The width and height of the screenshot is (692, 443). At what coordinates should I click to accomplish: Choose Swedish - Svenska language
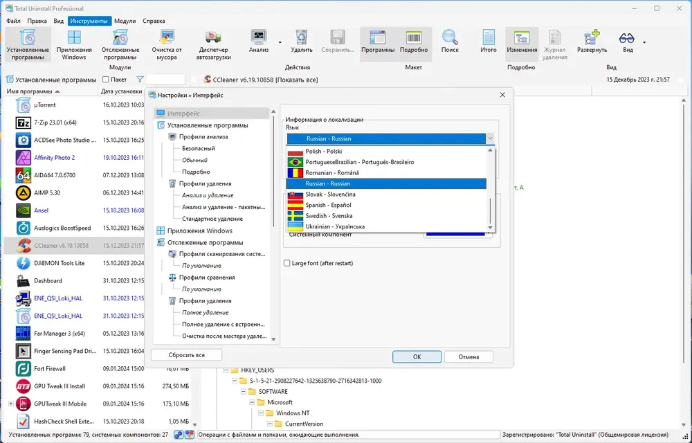(387, 216)
